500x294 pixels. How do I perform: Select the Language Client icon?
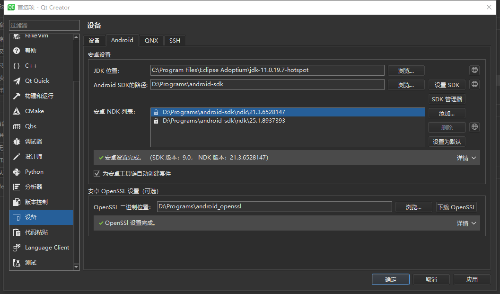pos(17,248)
